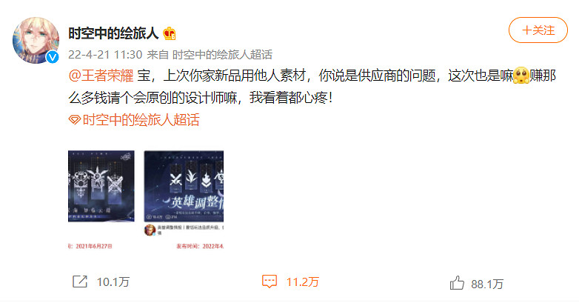Click the blue verified V badge
Screen dimensions: 579x303
coord(53,56)
